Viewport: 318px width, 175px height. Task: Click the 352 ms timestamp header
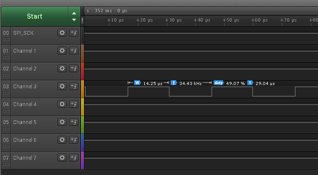click(107, 11)
